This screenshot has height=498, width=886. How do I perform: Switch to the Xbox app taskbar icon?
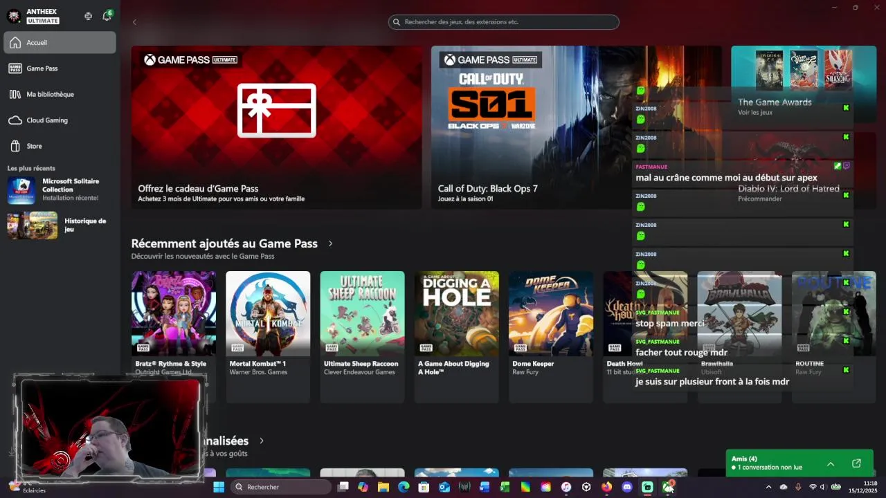tap(668, 487)
